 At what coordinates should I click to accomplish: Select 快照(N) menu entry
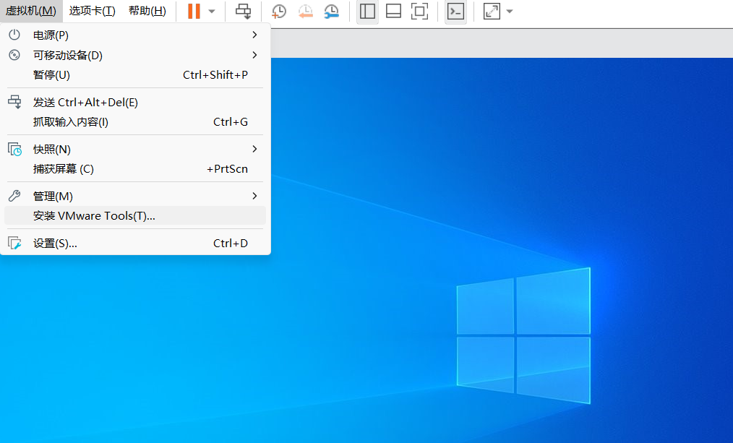(135, 149)
